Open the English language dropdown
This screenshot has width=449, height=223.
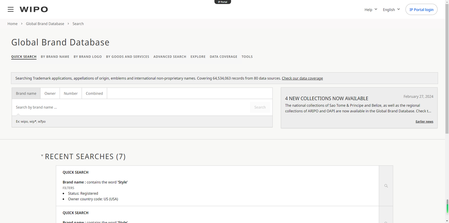click(391, 10)
